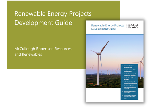Click the small distant turbine at cover's left edge
Image resolution: width=160 pixels, height=107 pixels.
(x=92, y=71)
